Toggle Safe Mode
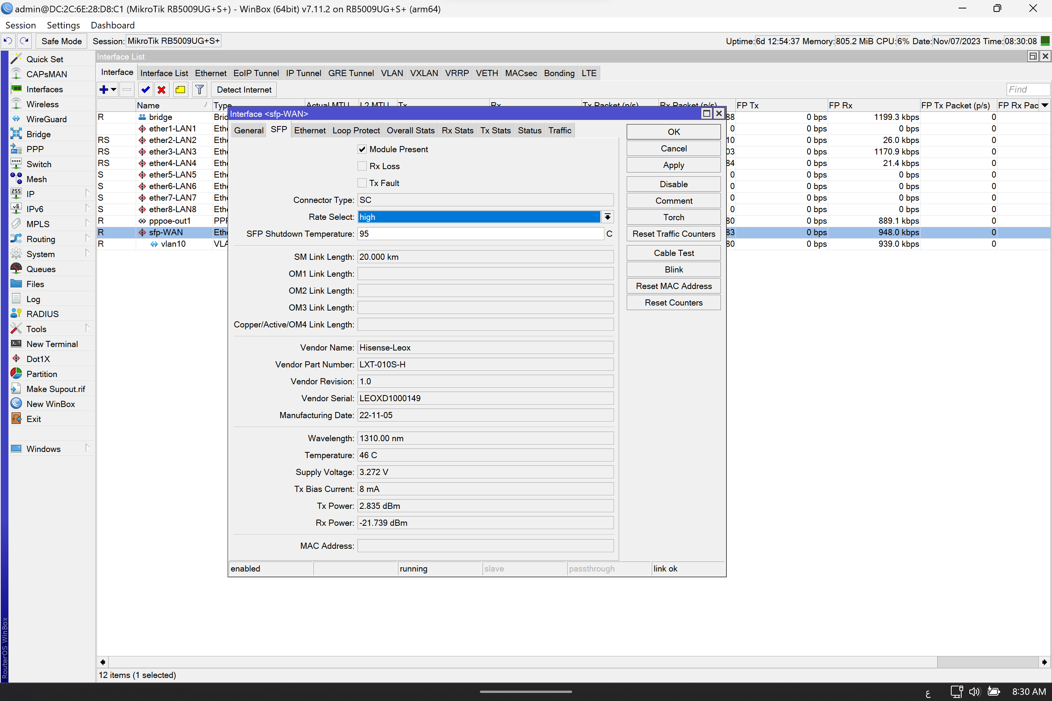The width and height of the screenshot is (1052, 701). coord(61,41)
